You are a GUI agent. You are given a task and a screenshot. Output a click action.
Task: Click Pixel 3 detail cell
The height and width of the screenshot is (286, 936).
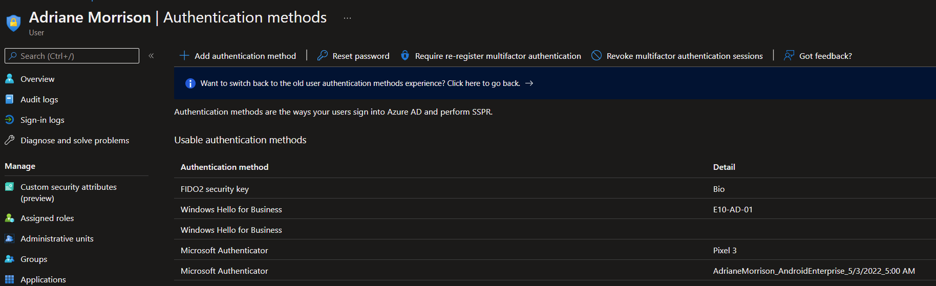tap(725, 250)
